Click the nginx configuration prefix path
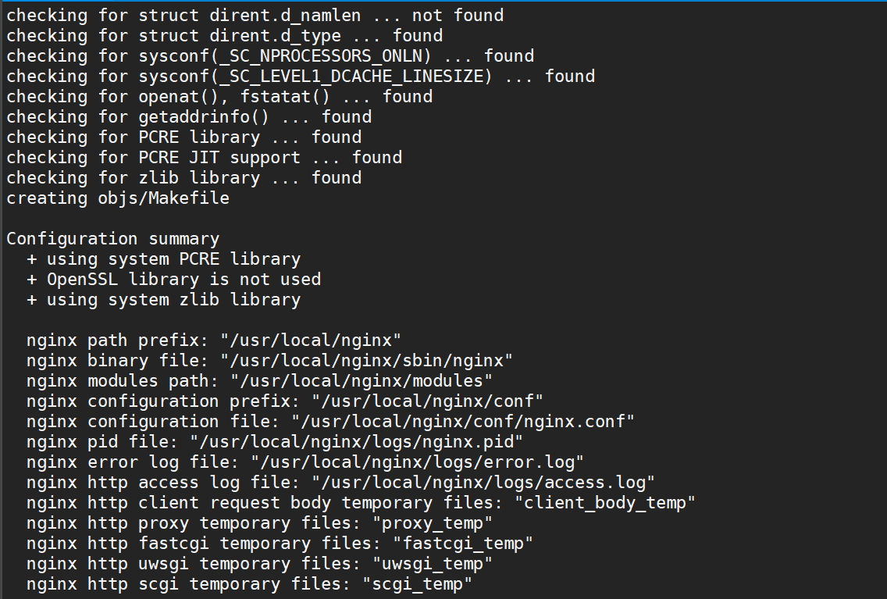The image size is (887, 599). (427, 401)
